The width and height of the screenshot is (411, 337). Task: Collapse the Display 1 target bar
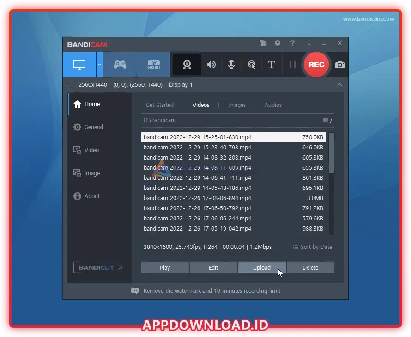pos(340,85)
